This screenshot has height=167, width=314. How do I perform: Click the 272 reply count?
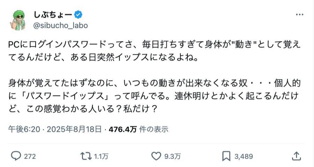[30, 157]
